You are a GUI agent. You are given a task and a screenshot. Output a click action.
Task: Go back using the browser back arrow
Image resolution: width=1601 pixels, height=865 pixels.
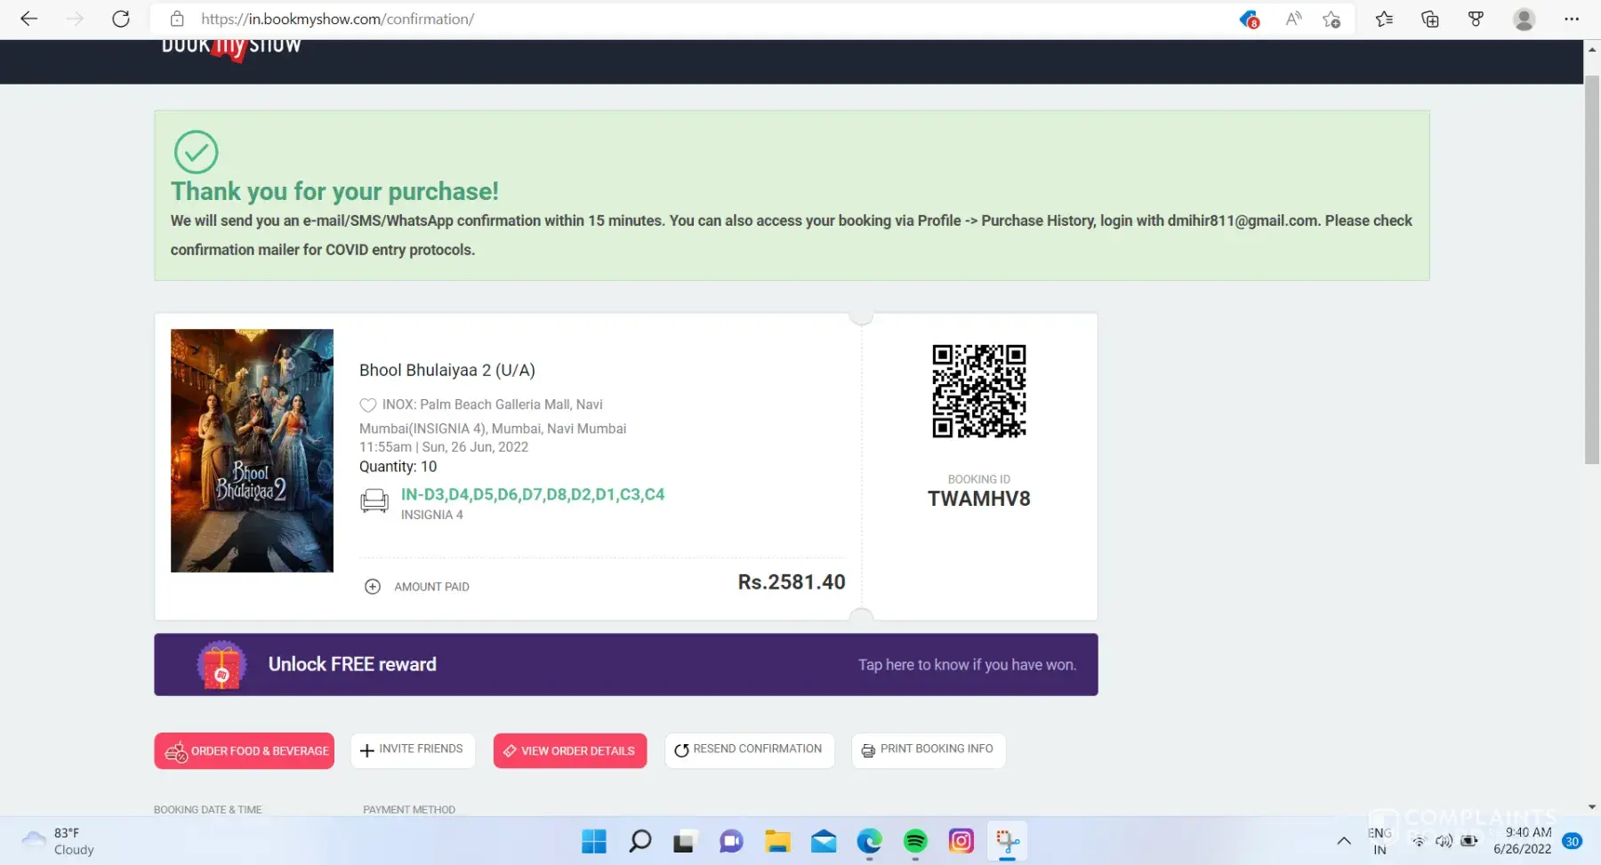tap(29, 19)
